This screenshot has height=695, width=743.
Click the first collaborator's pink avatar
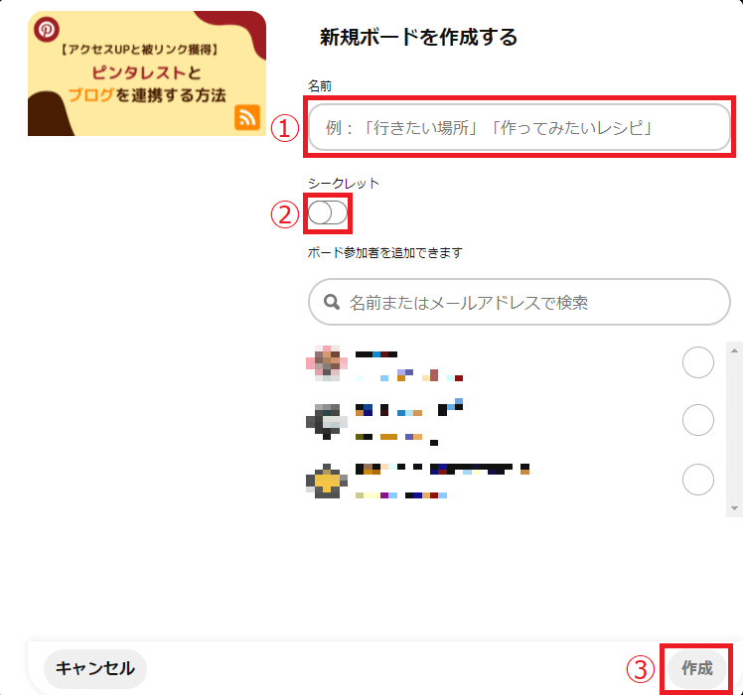click(x=327, y=363)
